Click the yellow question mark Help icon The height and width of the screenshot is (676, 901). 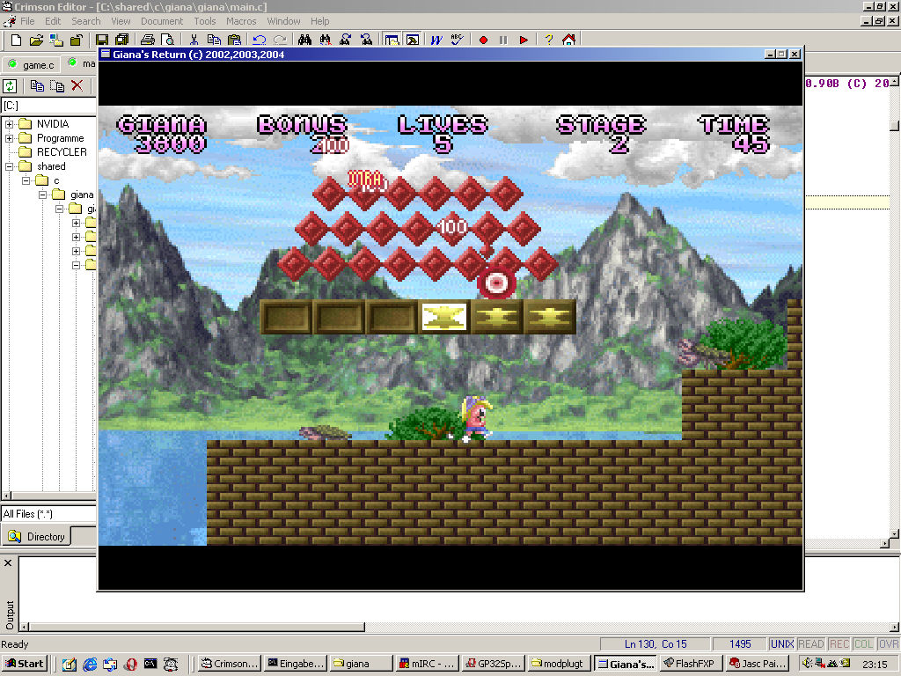tap(549, 40)
